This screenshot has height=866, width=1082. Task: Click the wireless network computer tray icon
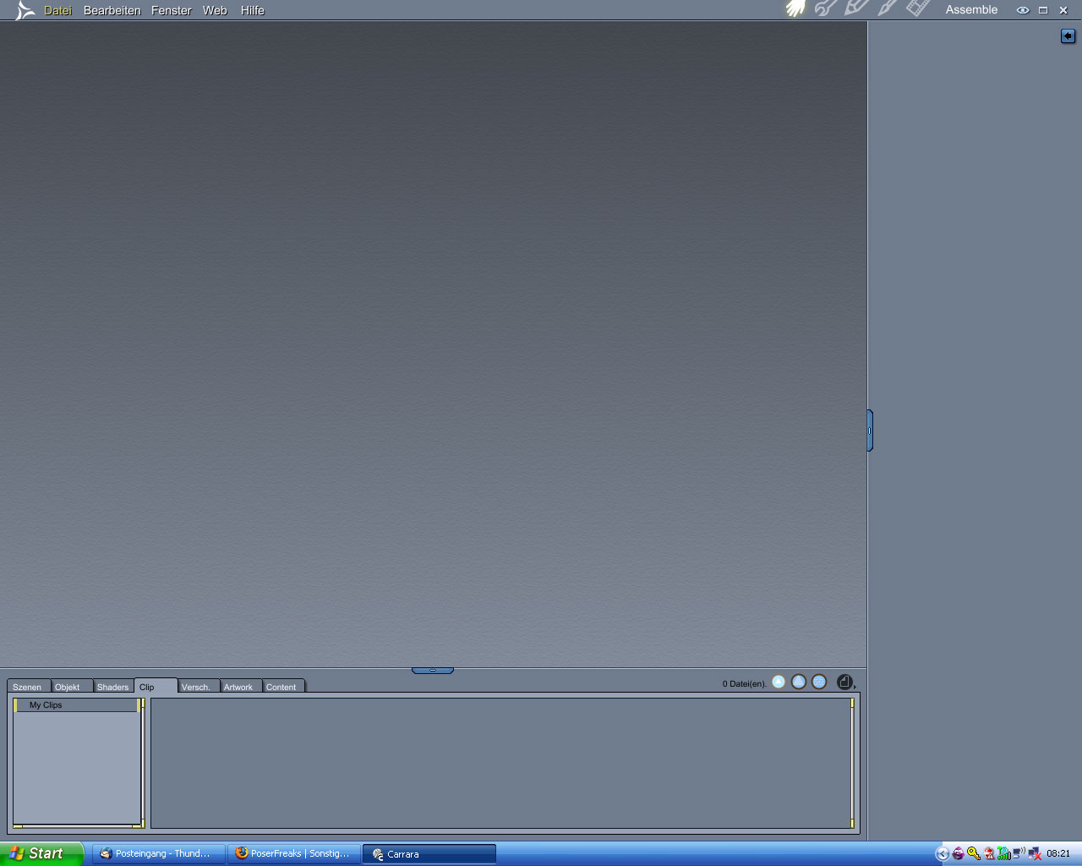1019,853
